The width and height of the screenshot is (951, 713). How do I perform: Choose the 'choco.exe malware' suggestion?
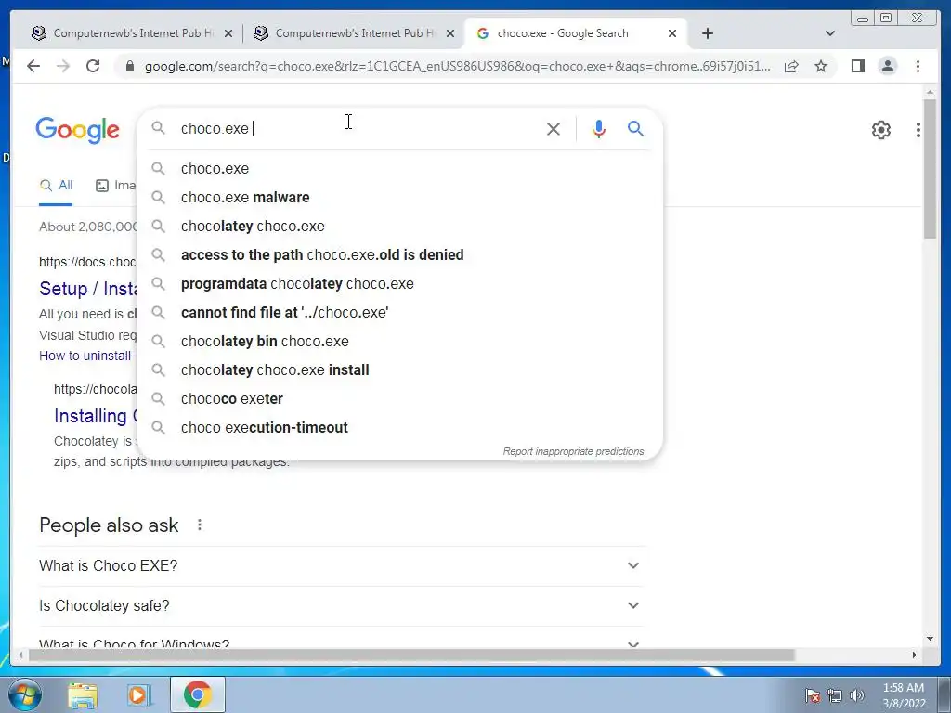[x=400, y=197]
